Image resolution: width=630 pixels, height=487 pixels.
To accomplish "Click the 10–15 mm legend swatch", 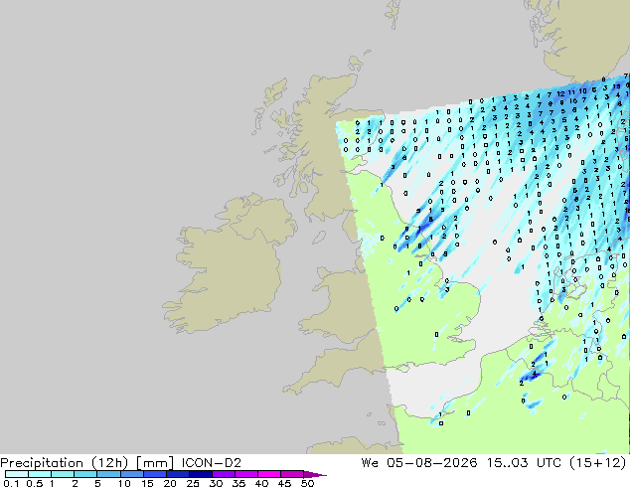I will [131, 474].
